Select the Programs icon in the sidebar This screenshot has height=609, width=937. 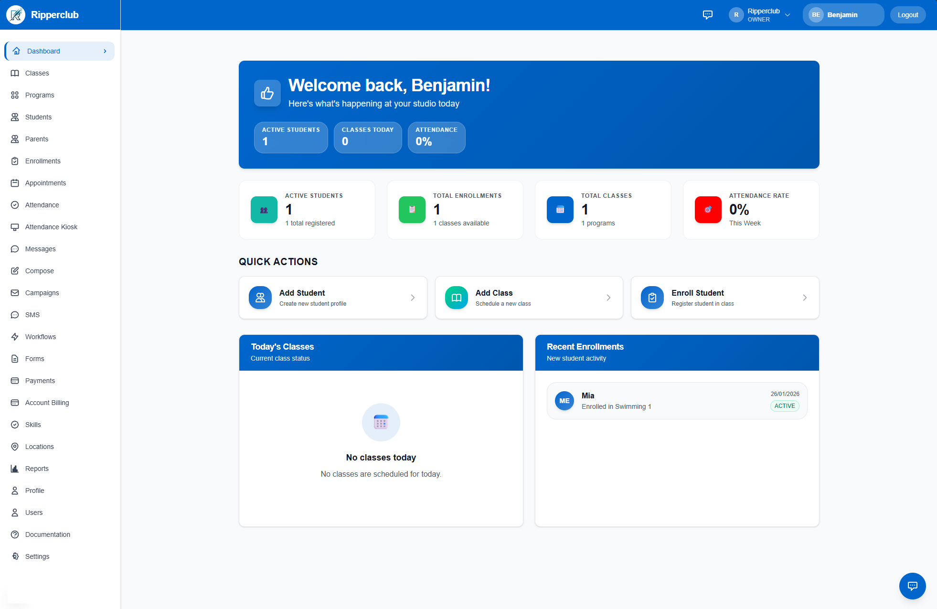click(15, 95)
